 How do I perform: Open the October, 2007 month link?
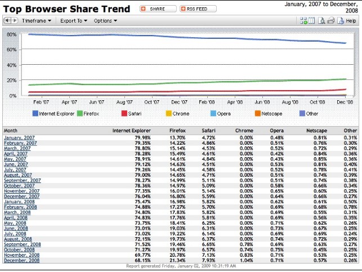19,186
